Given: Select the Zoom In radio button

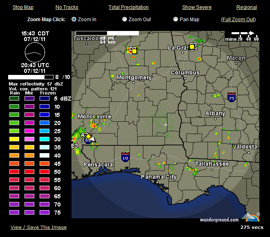Looking at the screenshot, I should click(74, 19).
